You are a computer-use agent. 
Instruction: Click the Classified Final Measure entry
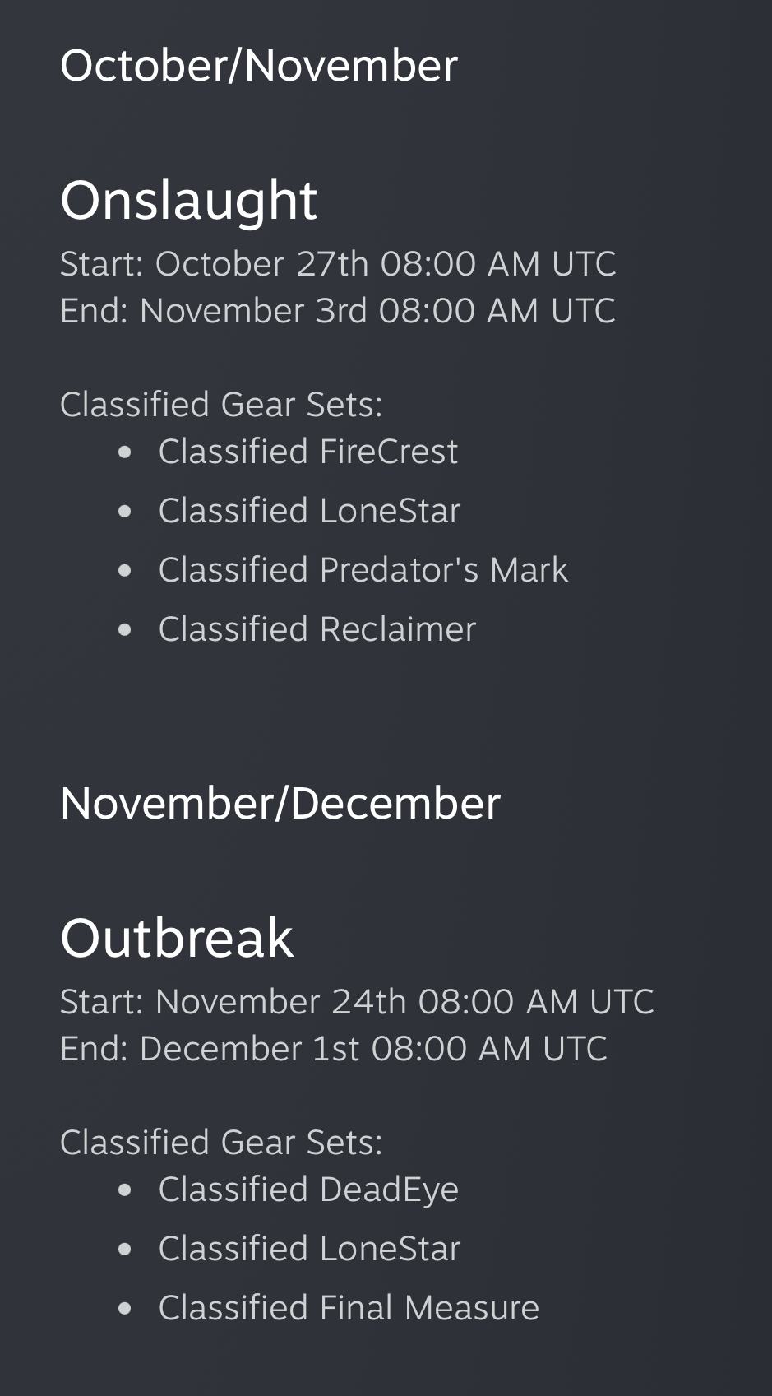349,1308
